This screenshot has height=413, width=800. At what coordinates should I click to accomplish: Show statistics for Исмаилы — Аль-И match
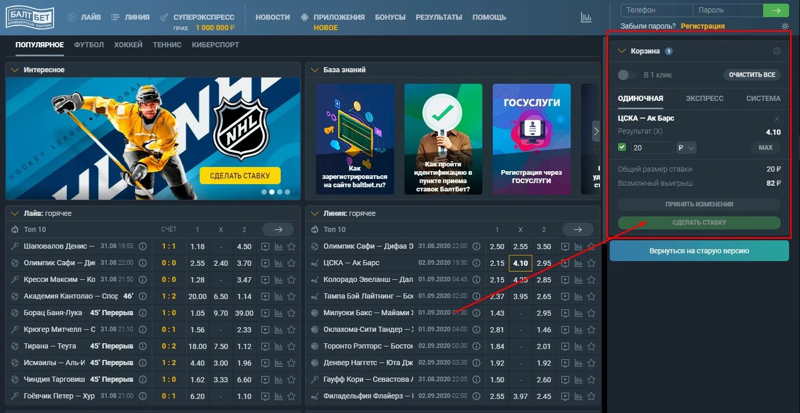tap(279, 363)
